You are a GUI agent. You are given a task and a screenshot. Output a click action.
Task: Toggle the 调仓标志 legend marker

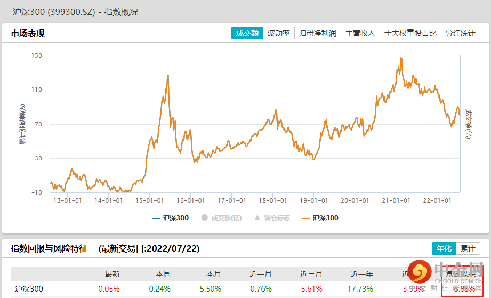tap(272, 218)
